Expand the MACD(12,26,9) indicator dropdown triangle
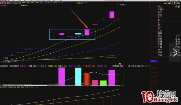The height and width of the screenshot is (105, 181). click(1, 87)
